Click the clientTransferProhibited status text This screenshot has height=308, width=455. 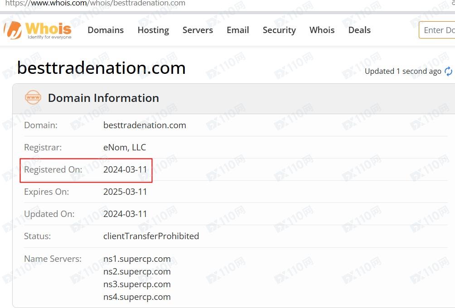tap(151, 236)
